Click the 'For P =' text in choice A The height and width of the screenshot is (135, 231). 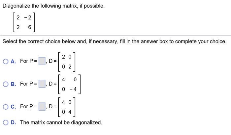pos(29,61)
